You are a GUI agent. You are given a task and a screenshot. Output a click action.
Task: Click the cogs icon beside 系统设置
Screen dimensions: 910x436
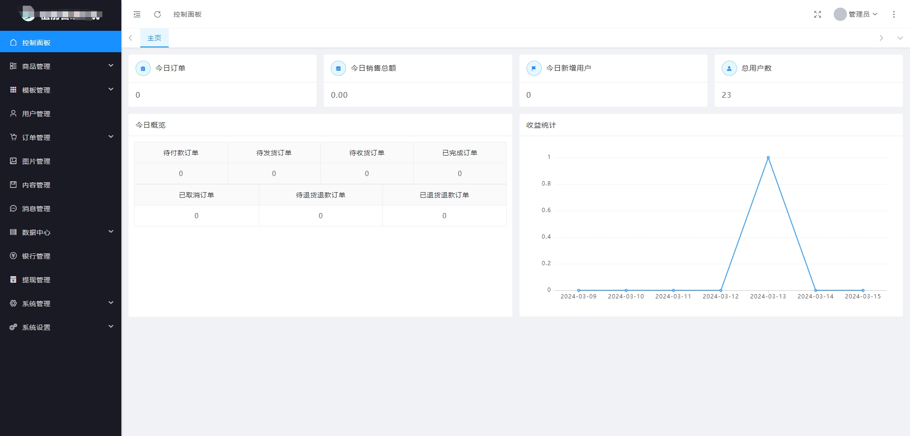pos(13,327)
